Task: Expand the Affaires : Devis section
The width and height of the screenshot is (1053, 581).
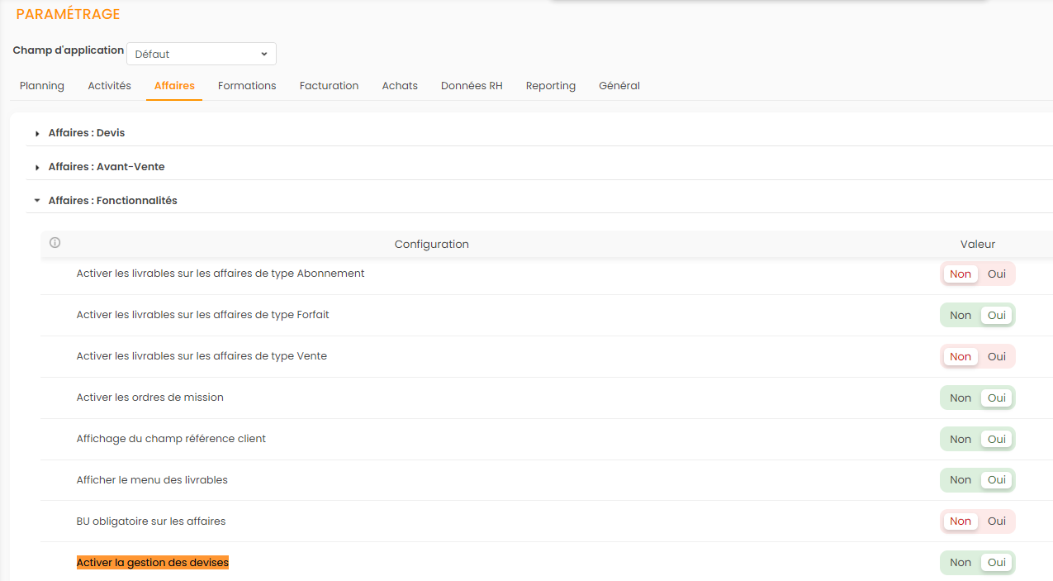Action: 86,132
